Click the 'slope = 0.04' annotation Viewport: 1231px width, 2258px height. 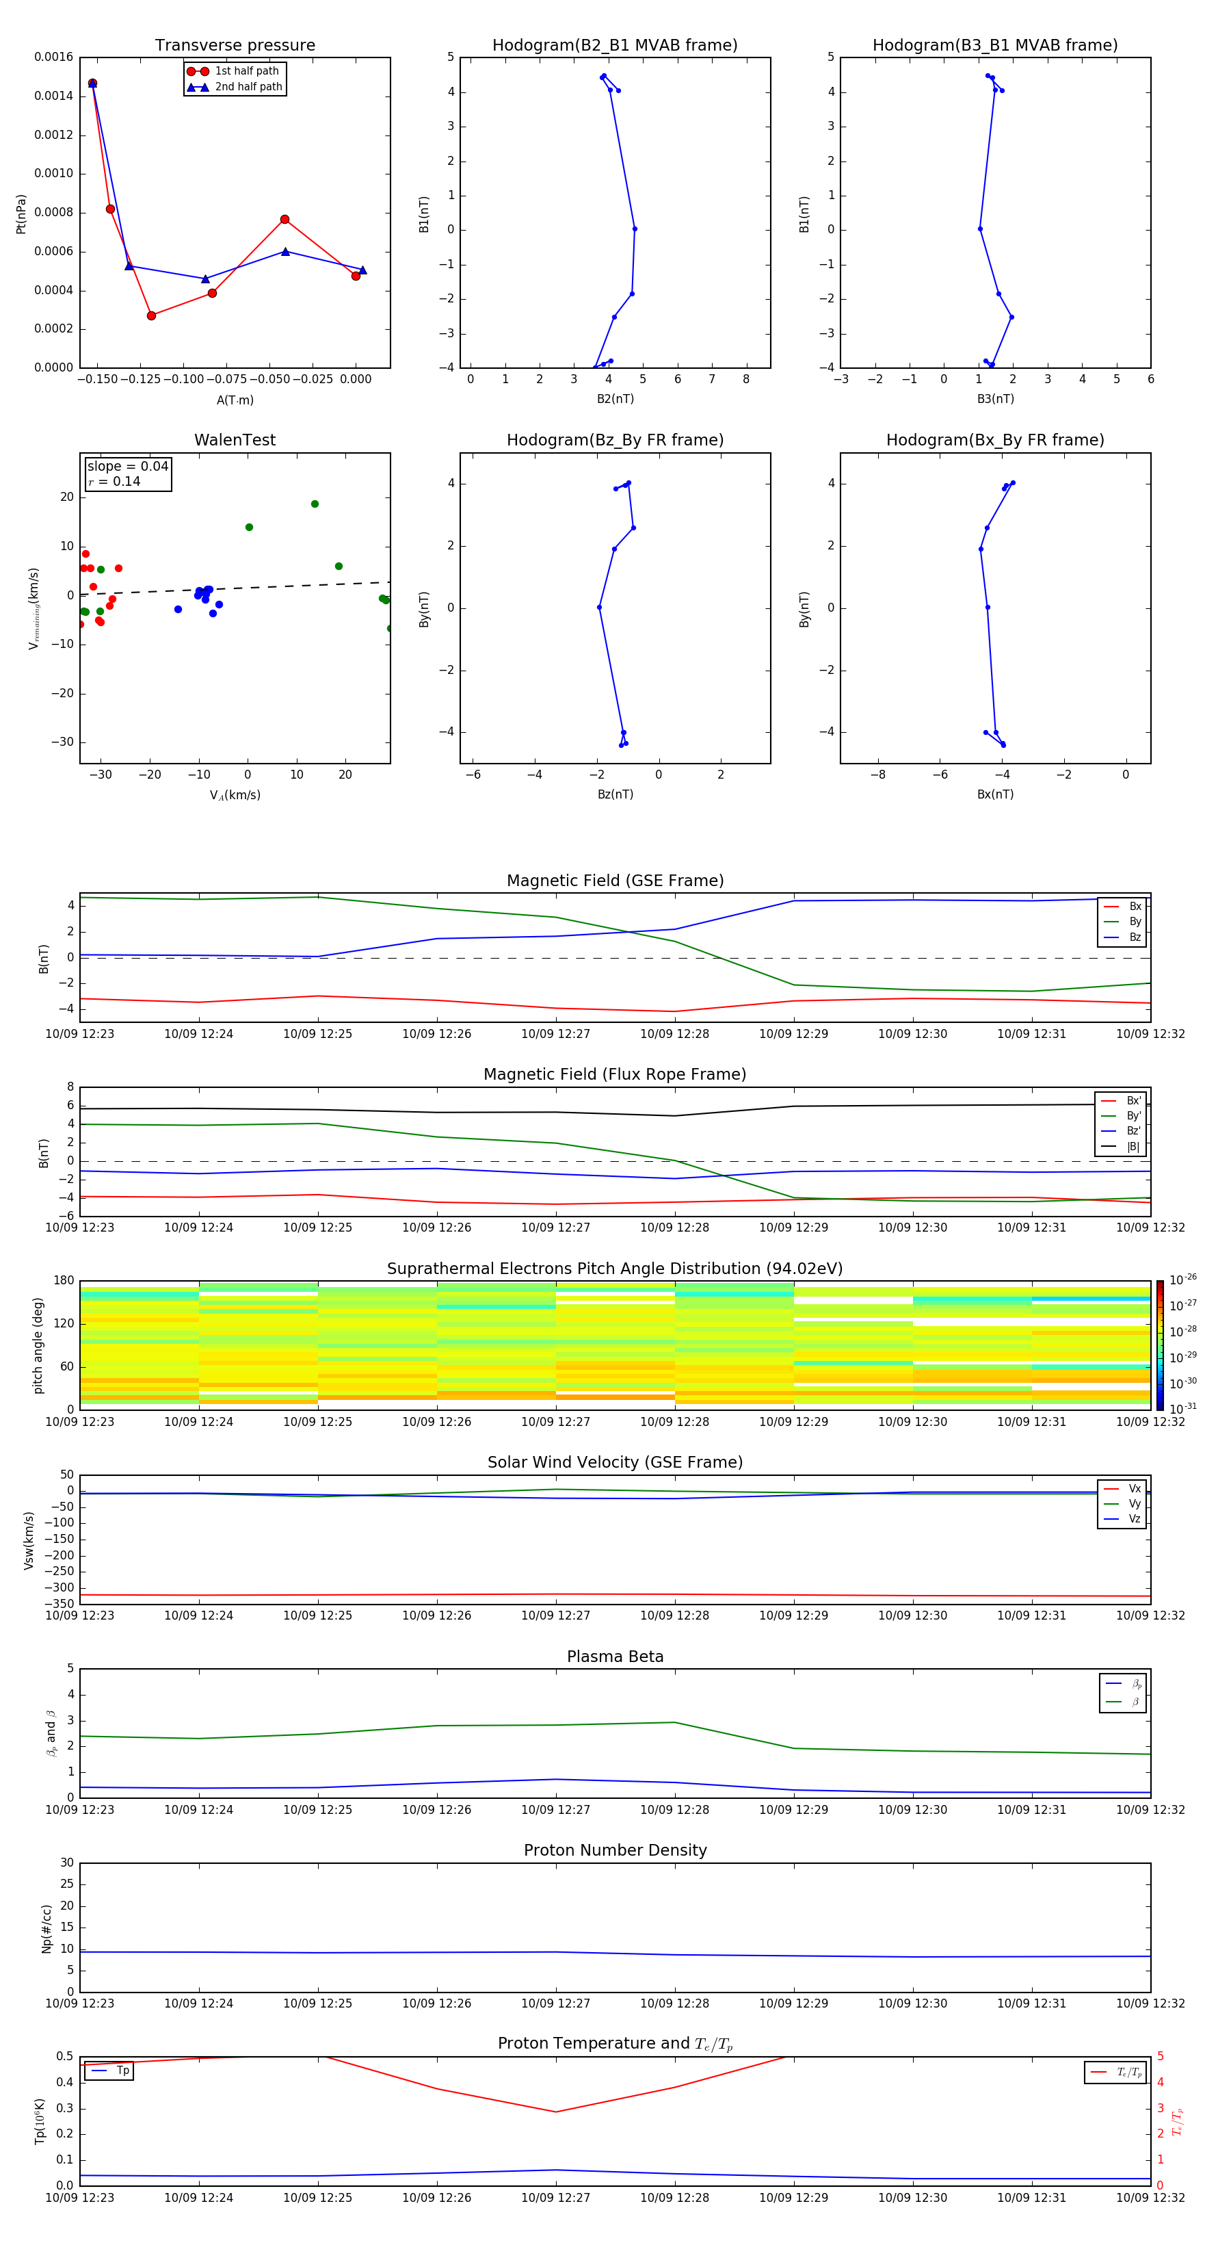click(128, 467)
